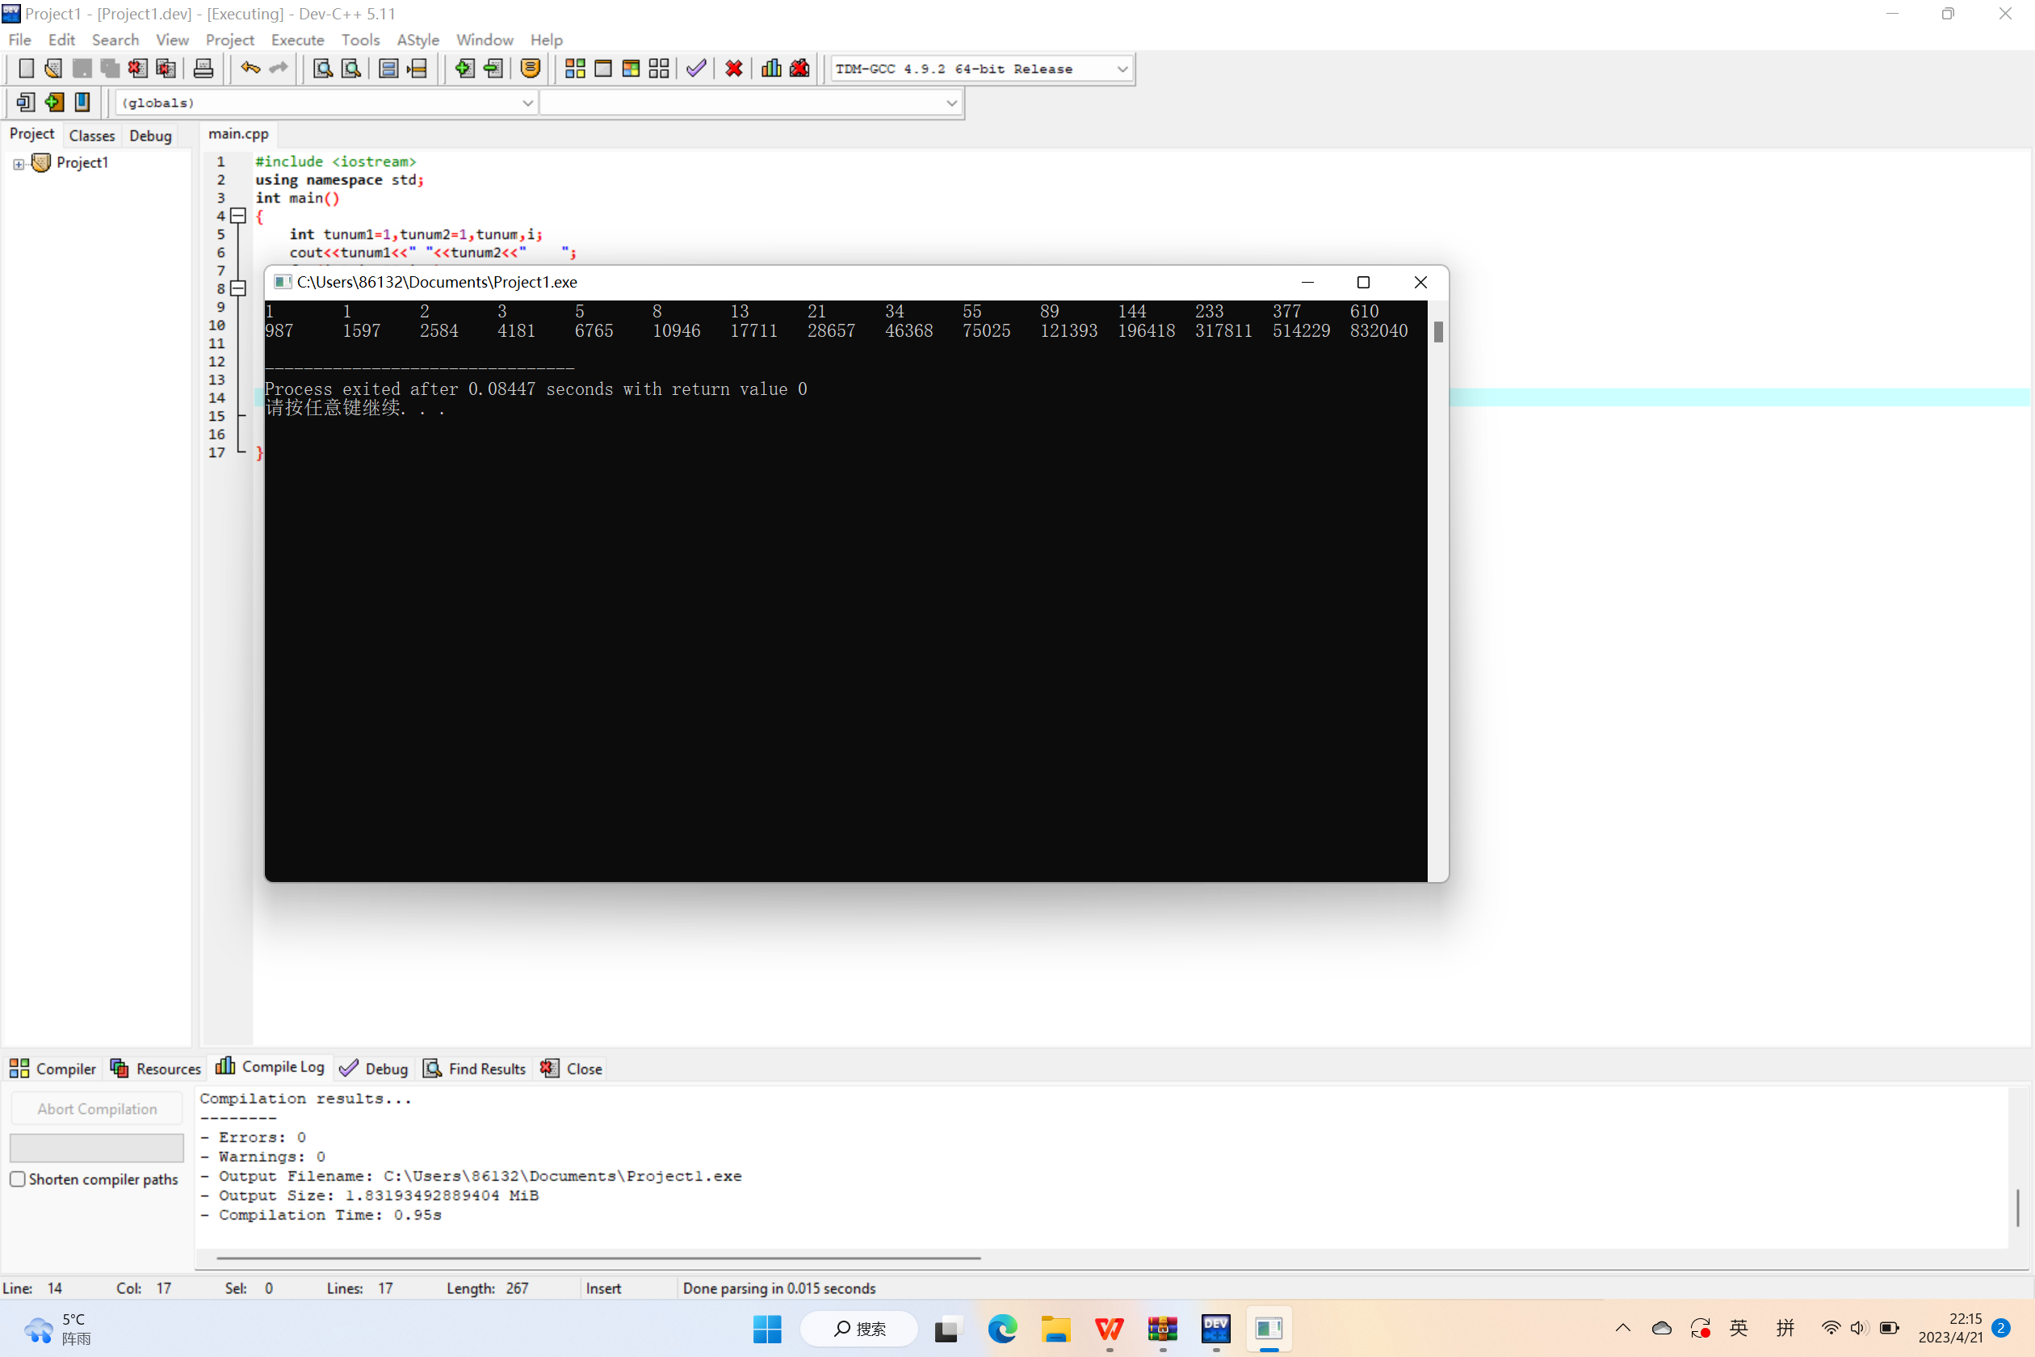The width and height of the screenshot is (2035, 1357).
Task: Click the Undo arrow icon
Action: pos(250,69)
